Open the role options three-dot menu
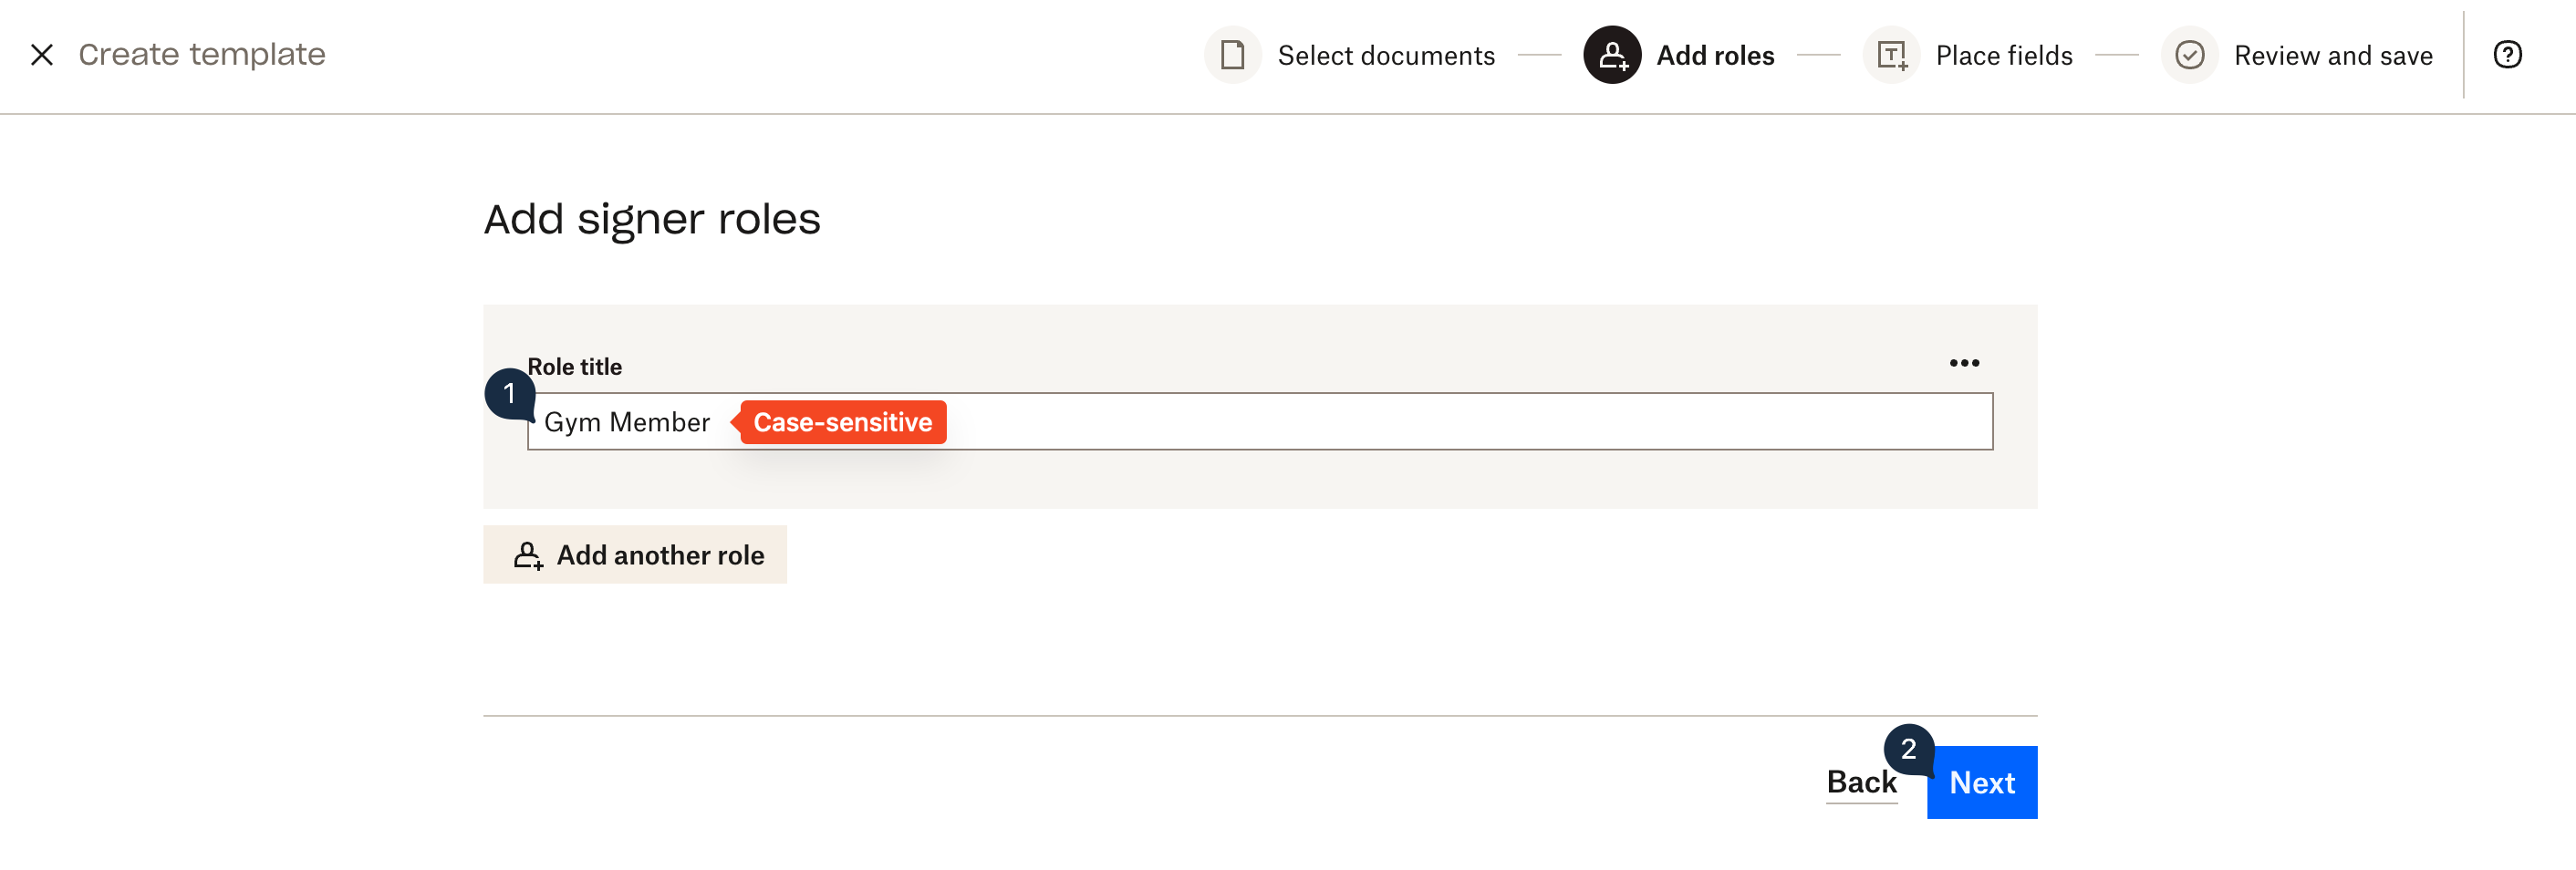Screen dimensions: 2576x870 tap(1964, 363)
